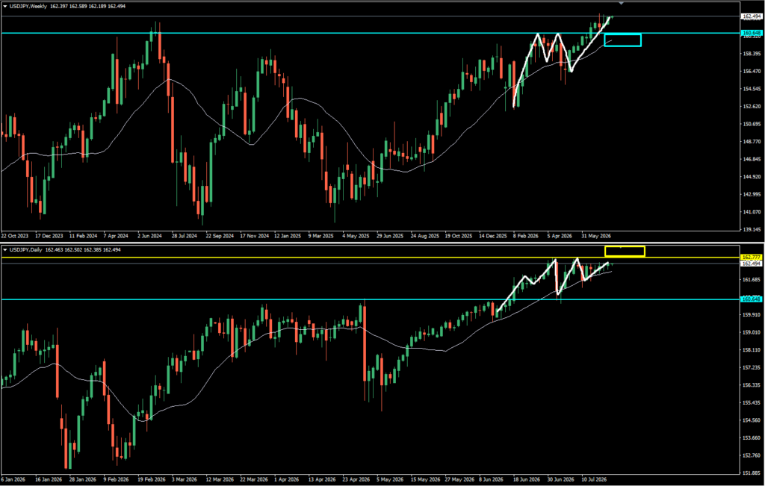Click the 12 Mar 2026 date label
765x486 pixels.
click(x=221, y=479)
